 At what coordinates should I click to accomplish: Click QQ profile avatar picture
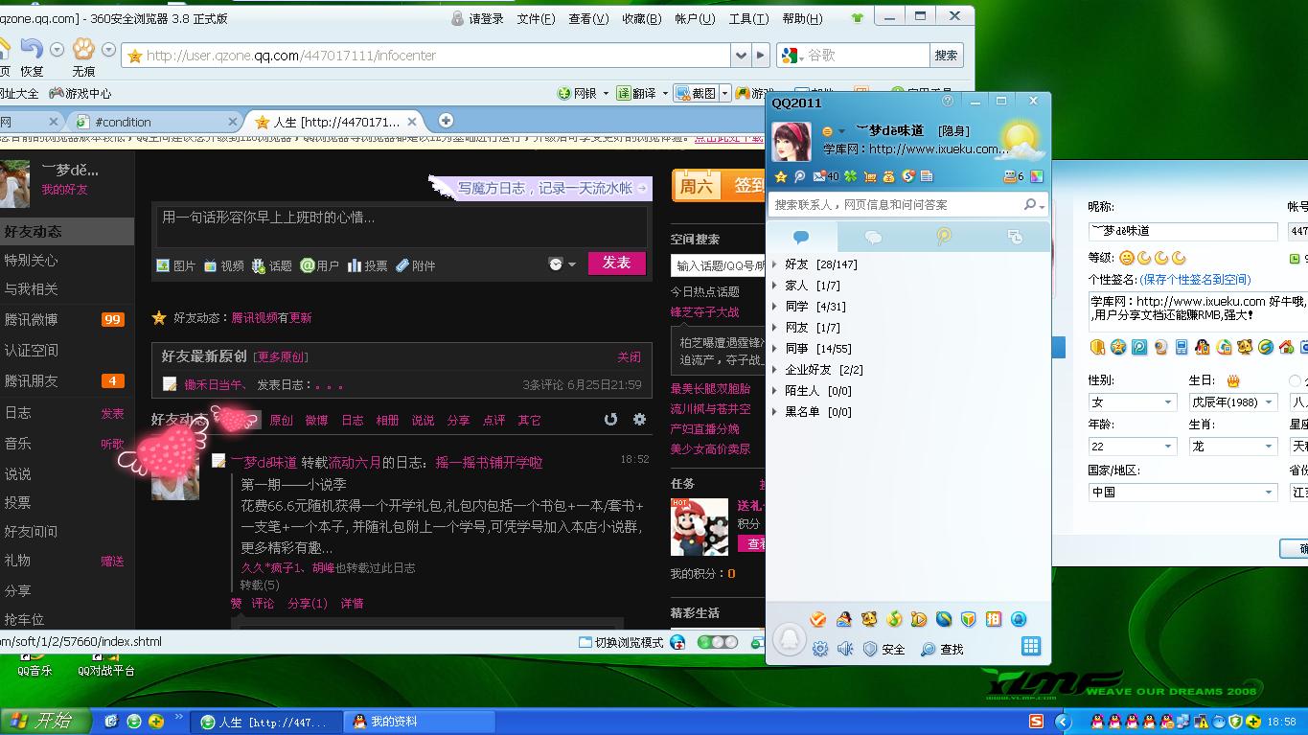click(792, 141)
